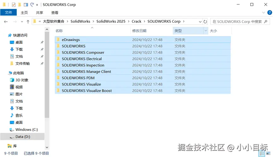Click the eDrawings folder icon
The image size is (273, 157).
coord(58,39)
